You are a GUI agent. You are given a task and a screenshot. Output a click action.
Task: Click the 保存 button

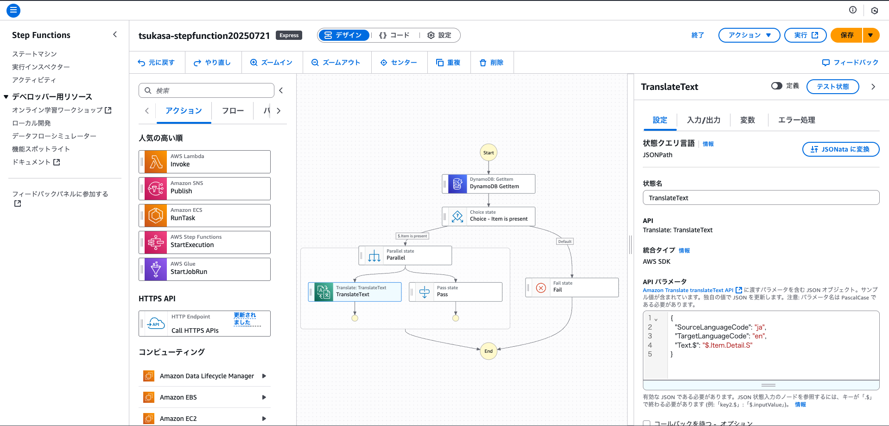[x=846, y=35]
